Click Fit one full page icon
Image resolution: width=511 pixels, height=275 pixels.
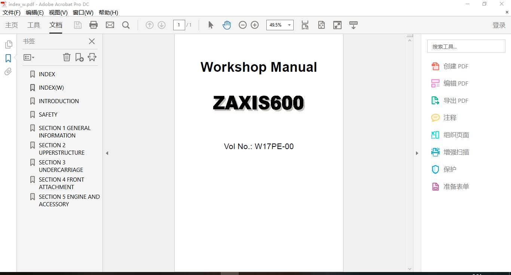tap(321, 25)
